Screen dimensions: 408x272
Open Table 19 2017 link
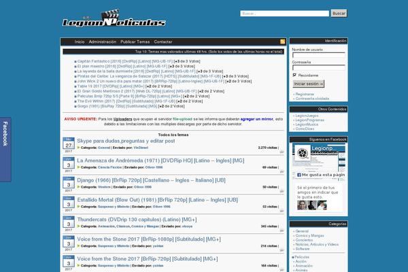111,86
